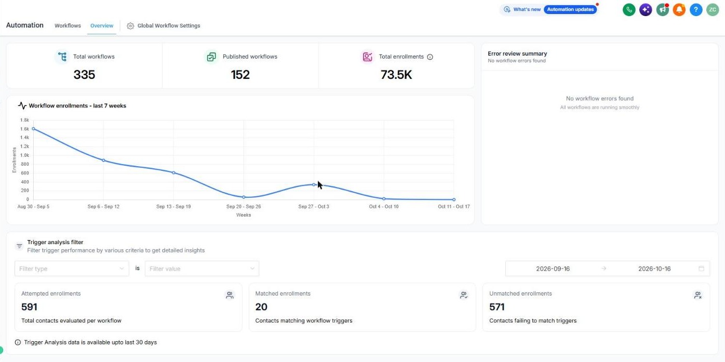Click the 'Enrollments' y-axis label

click(x=15, y=160)
